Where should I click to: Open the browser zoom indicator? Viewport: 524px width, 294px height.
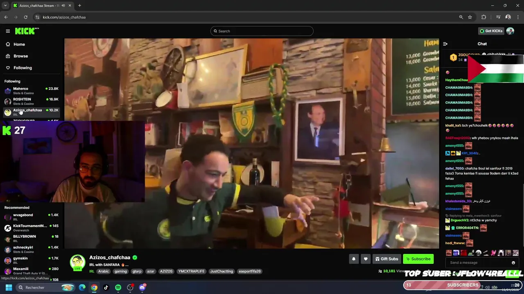461,17
